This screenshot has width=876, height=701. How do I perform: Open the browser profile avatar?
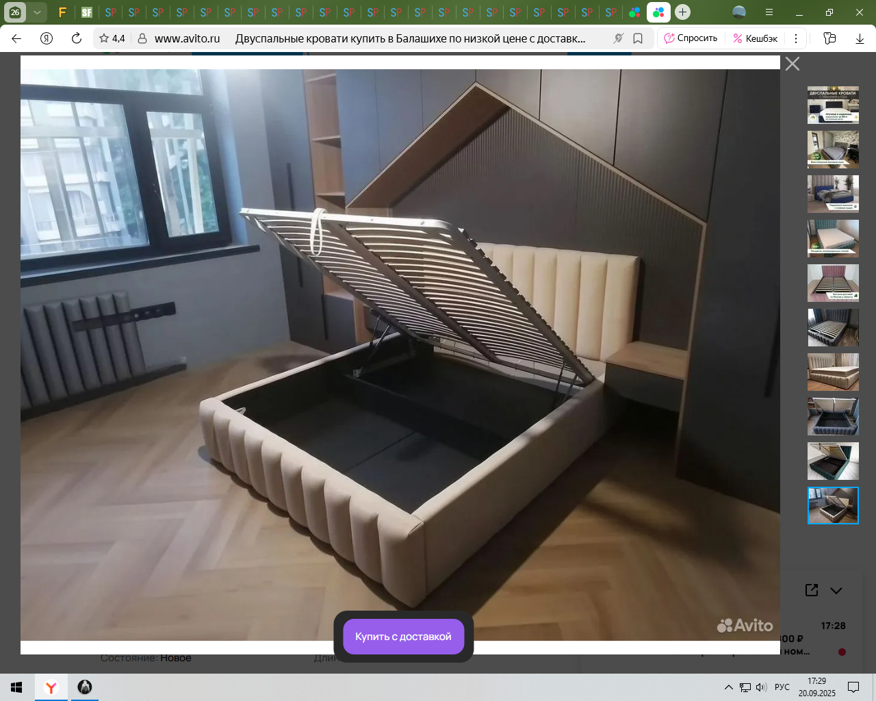click(x=739, y=12)
